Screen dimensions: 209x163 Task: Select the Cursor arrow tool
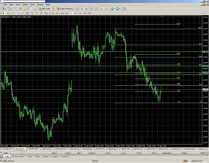tap(3, 13)
